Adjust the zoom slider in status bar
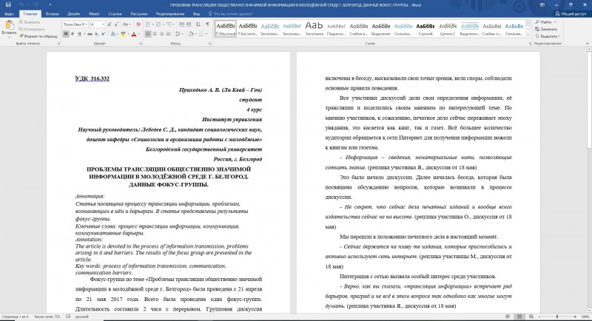The height and width of the screenshot is (321, 592). click(557, 317)
